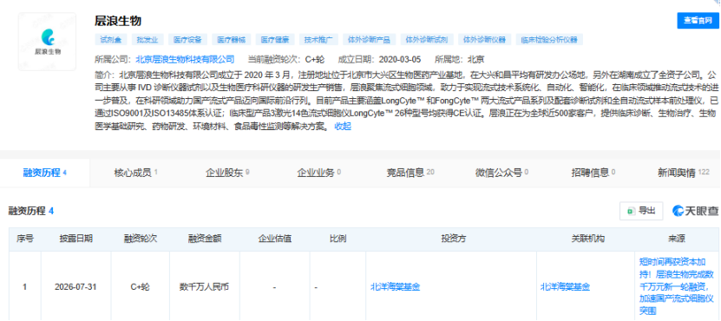The height and width of the screenshot is (321, 721).
Task: Click the 2026-07-31 date cell
Action: [x=75, y=287]
